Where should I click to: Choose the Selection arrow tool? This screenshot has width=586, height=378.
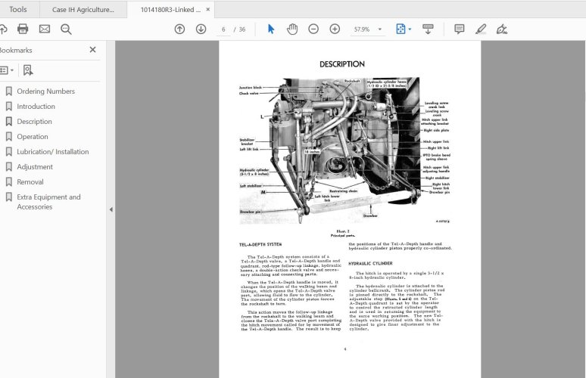[271, 29]
